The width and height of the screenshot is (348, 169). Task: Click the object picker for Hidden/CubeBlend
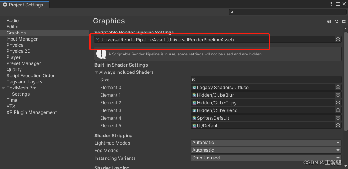click(338, 110)
